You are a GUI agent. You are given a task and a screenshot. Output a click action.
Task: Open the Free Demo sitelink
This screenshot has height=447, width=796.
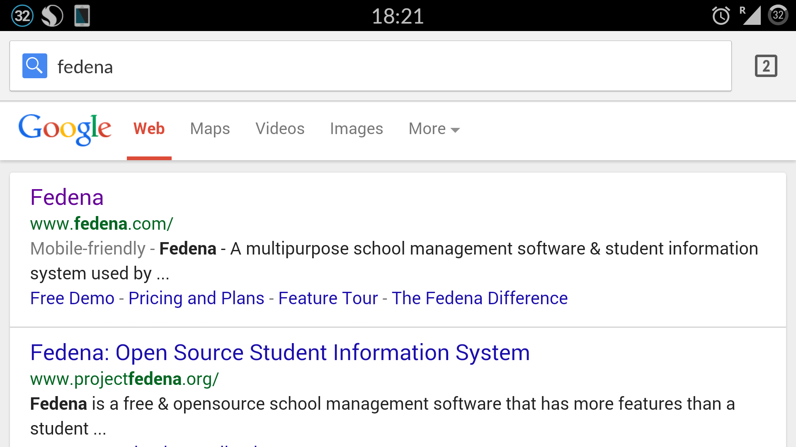click(72, 298)
